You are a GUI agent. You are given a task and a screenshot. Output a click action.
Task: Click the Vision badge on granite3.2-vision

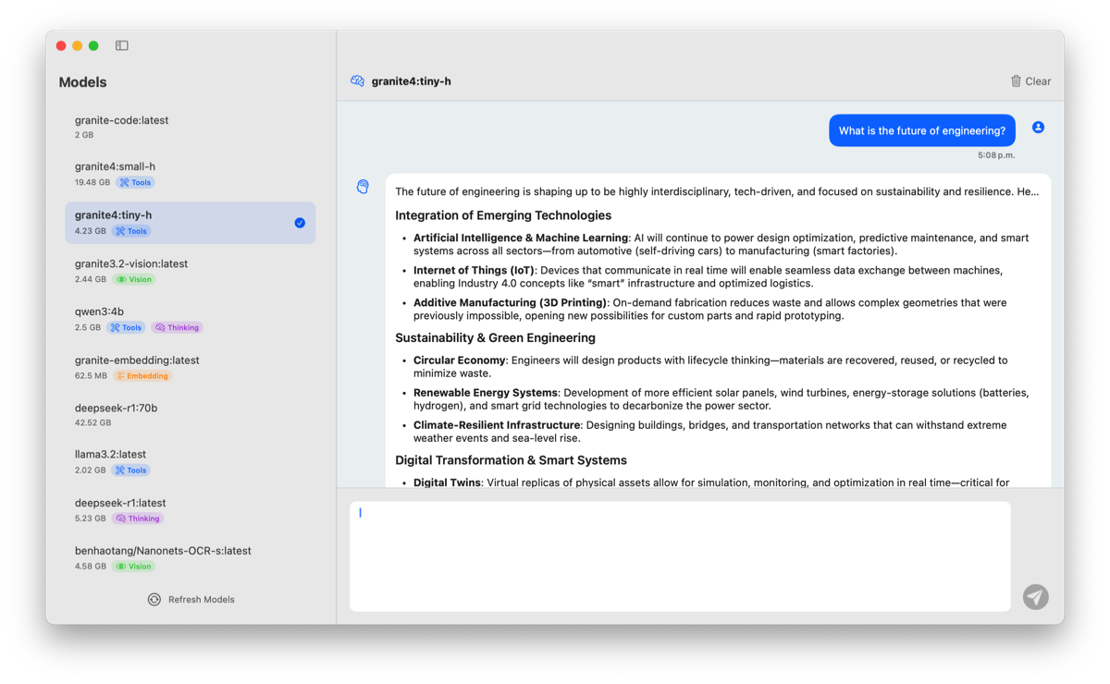coord(134,279)
